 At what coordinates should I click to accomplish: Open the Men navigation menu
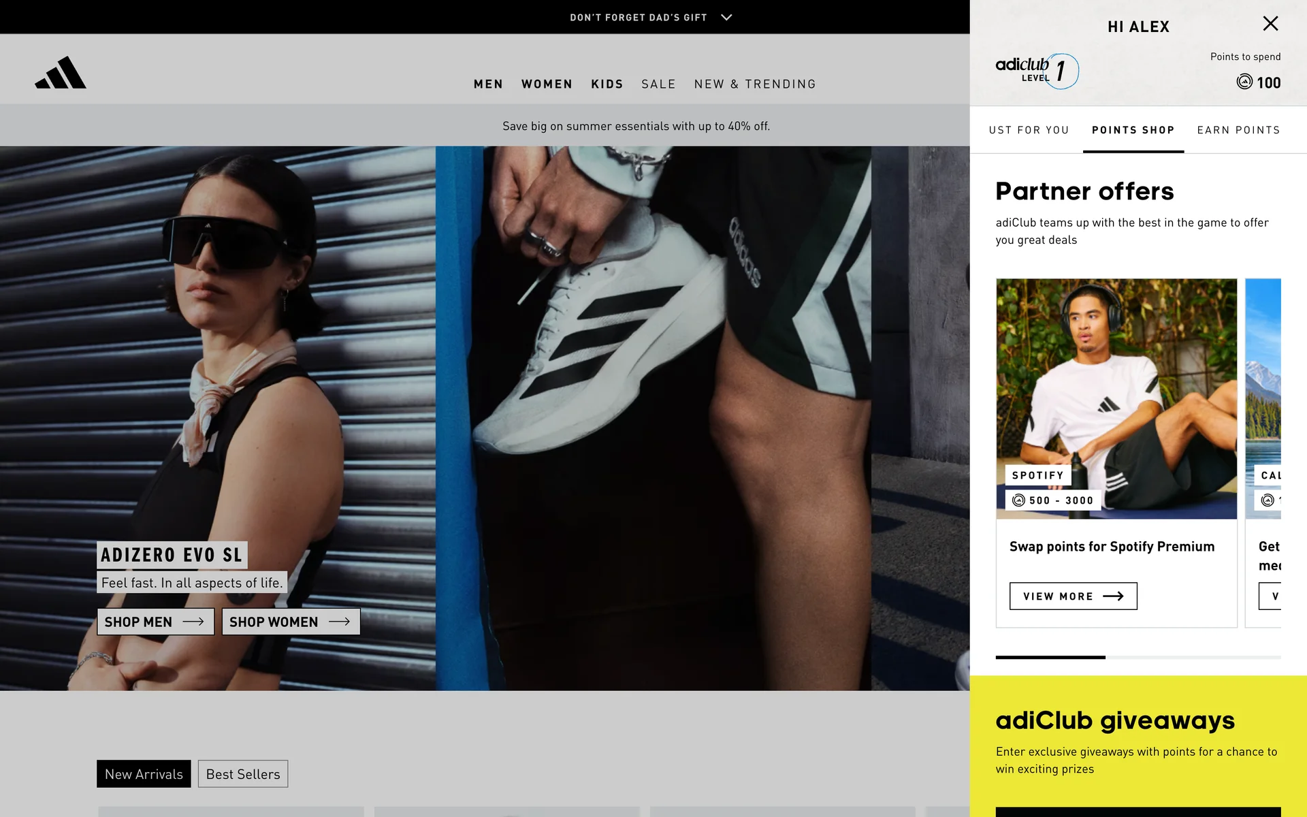click(488, 84)
